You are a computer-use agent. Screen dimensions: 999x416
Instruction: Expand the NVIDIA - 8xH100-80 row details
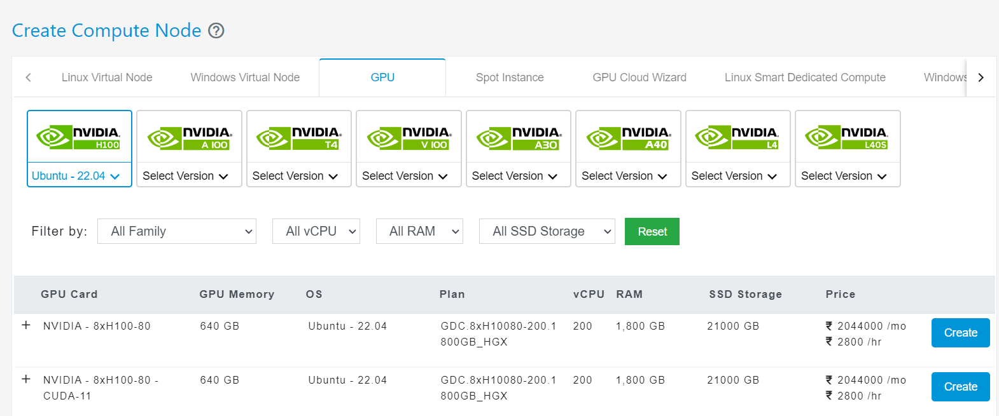point(26,325)
